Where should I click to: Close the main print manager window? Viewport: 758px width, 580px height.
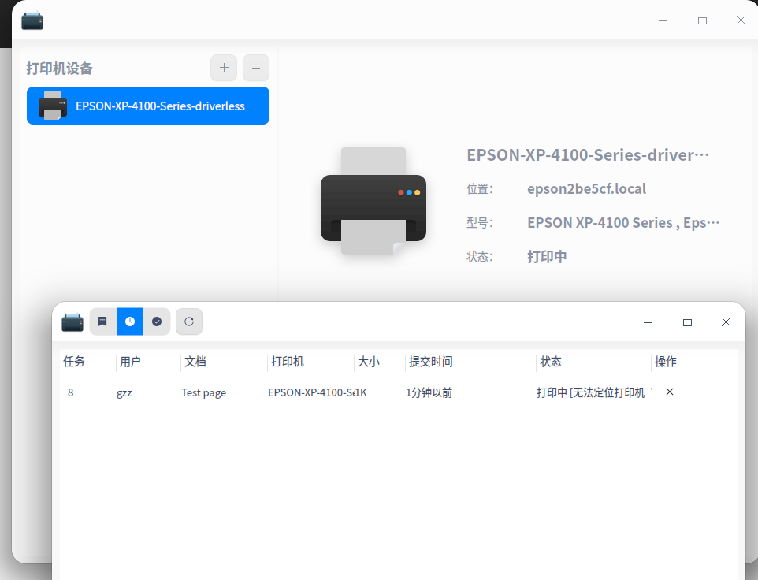pyautogui.click(x=741, y=20)
